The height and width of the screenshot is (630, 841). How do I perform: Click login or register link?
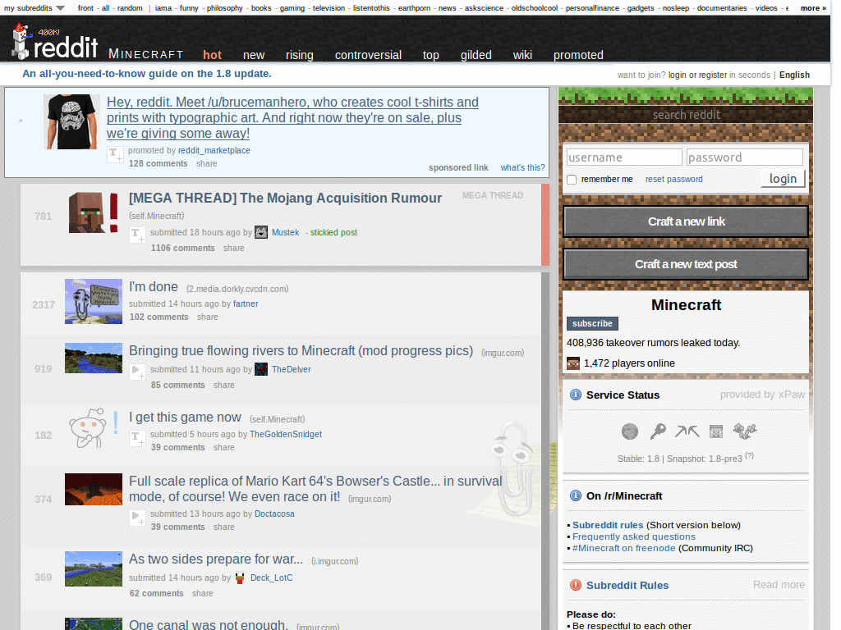pyautogui.click(x=698, y=75)
